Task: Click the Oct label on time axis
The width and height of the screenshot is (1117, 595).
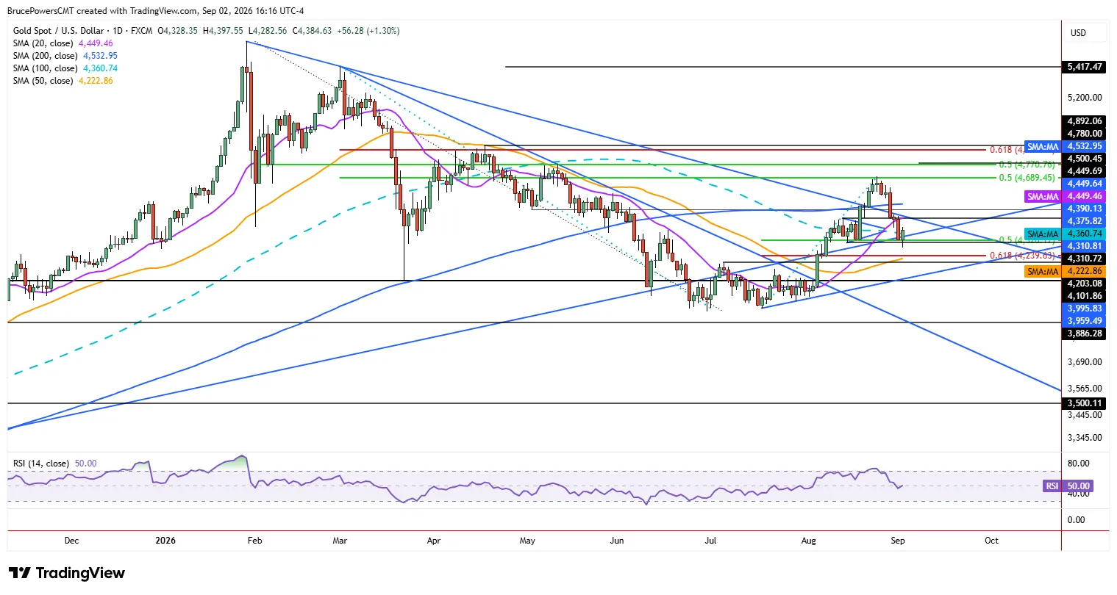Action: tap(992, 541)
